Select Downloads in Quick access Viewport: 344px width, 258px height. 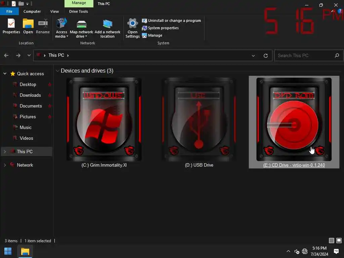pyautogui.click(x=30, y=95)
